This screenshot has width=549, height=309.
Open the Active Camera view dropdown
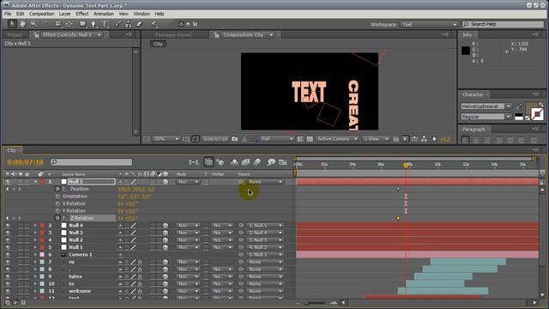coord(337,139)
